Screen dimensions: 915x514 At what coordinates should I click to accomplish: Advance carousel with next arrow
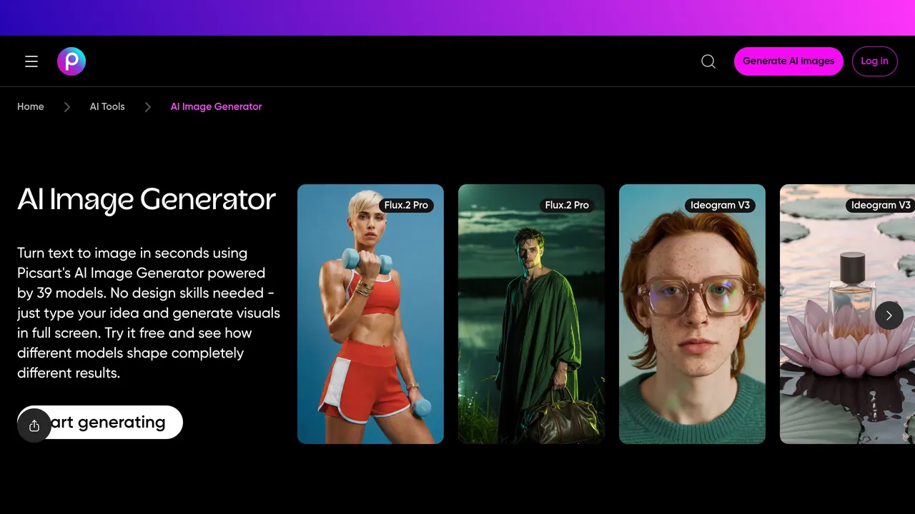(889, 315)
